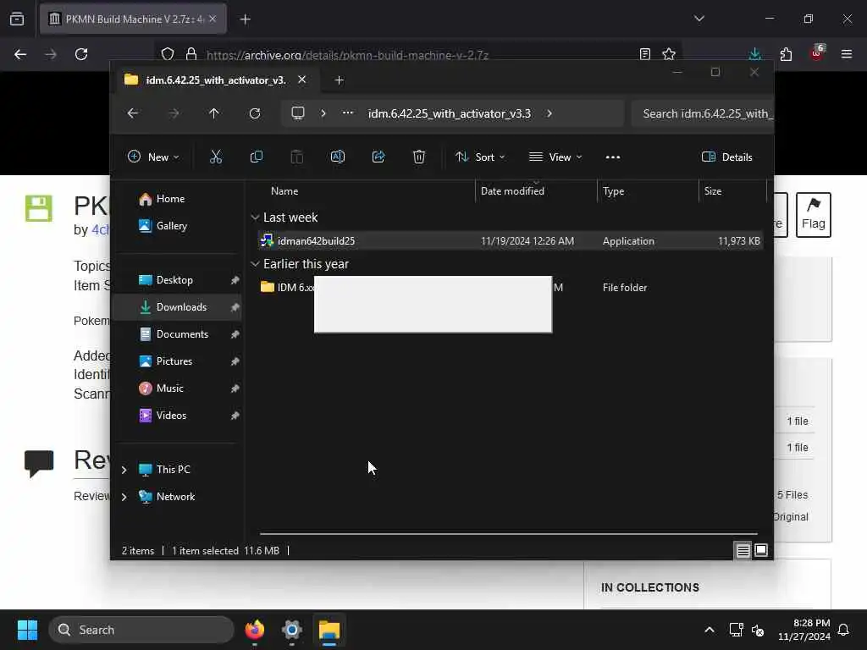Click the taskbar Search box
867x650 pixels.
141,630
